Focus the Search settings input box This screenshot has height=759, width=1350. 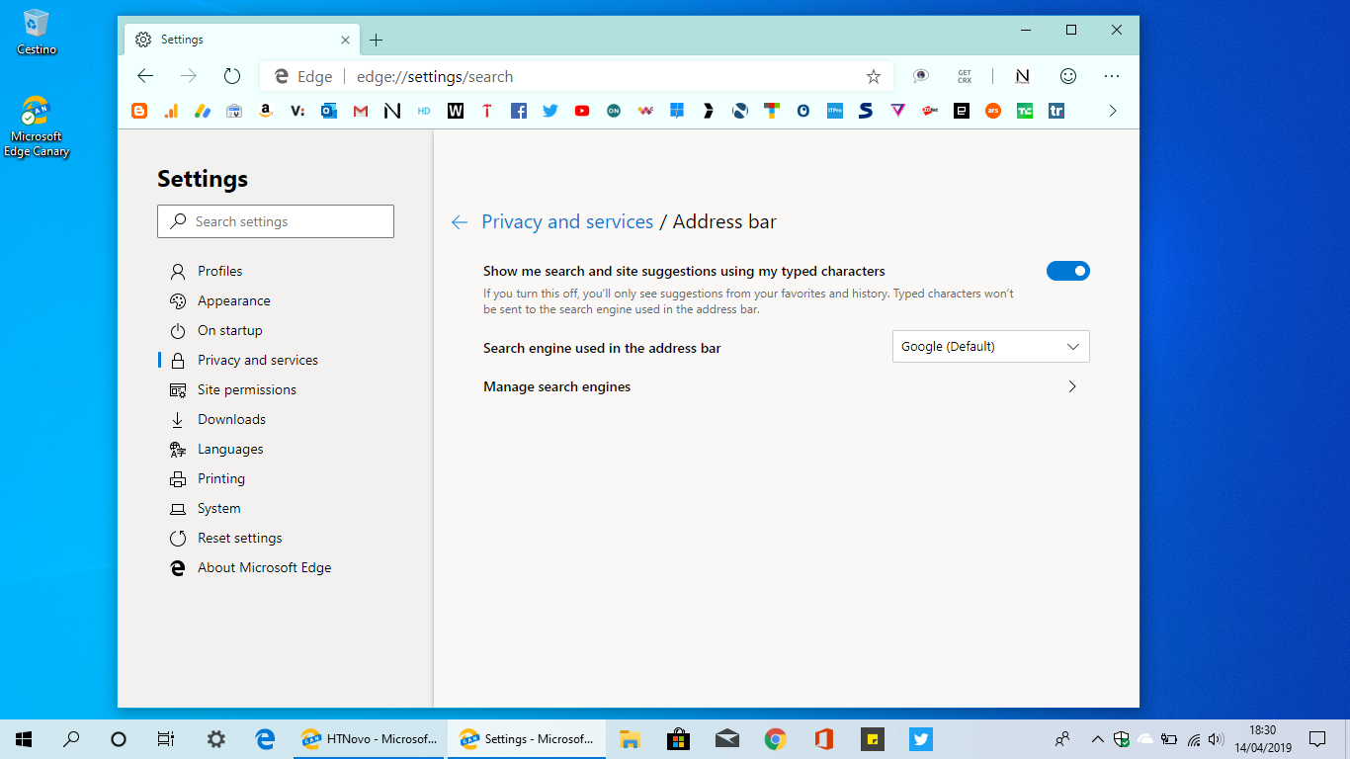point(276,221)
